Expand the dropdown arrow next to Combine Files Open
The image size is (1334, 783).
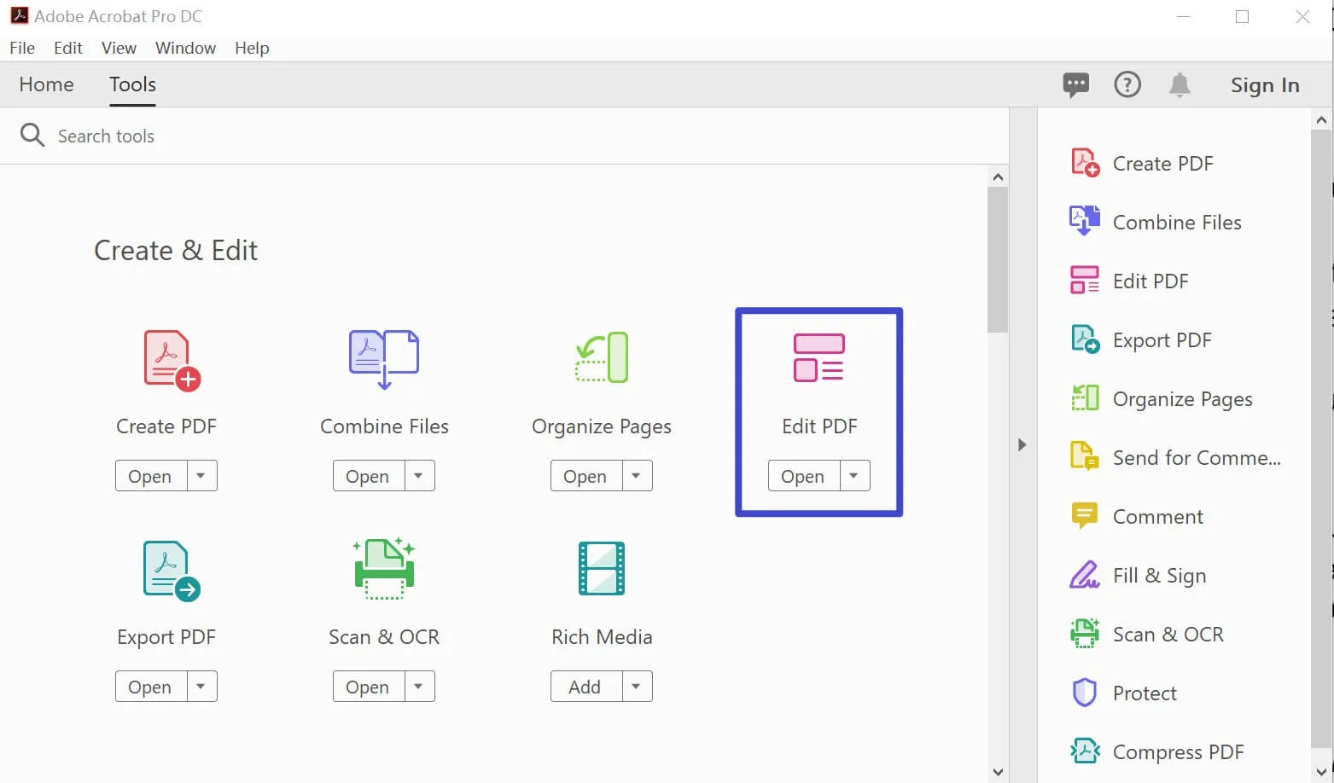[419, 476]
